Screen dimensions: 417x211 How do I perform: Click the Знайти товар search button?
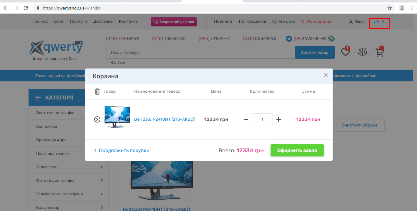(x=315, y=53)
